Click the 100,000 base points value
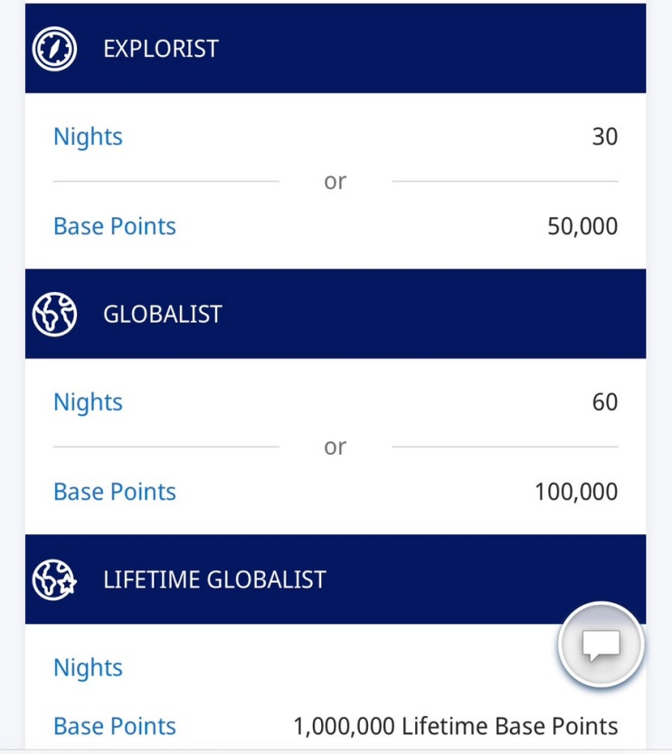This screenshot has width=672, height=754. coord(576,492)
